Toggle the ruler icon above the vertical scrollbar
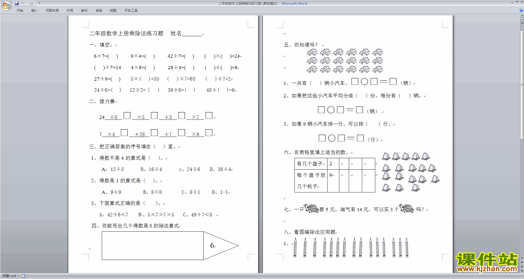Image resolution: width=524 pixels, height=279 pixels. pyautogui.click(x=522, y=18)
